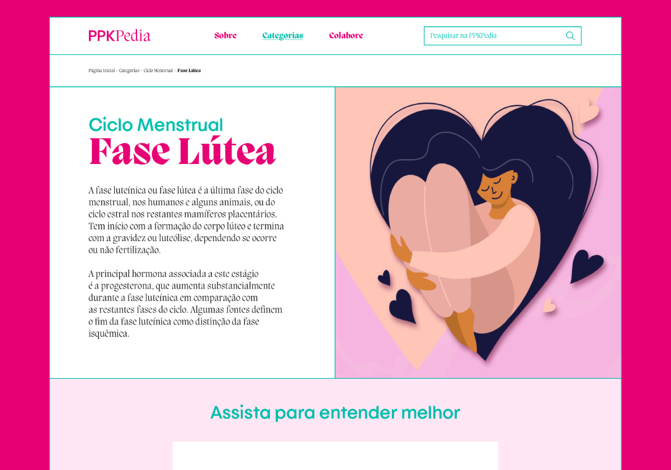Go to the Colabore page

[346, 35]
